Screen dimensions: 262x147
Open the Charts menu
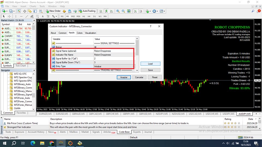pos(33,6)
